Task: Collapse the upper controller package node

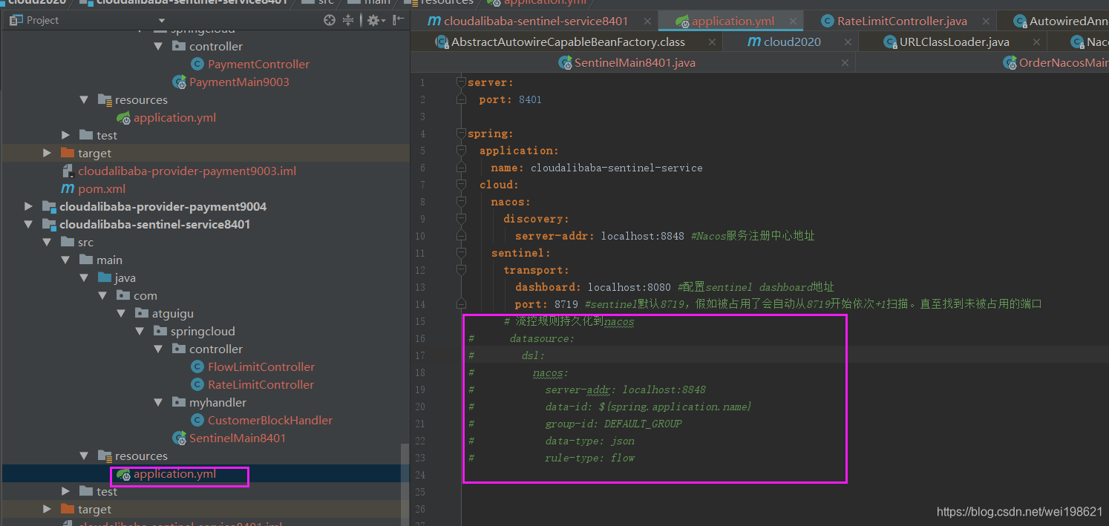Action: tap(158, 46)
